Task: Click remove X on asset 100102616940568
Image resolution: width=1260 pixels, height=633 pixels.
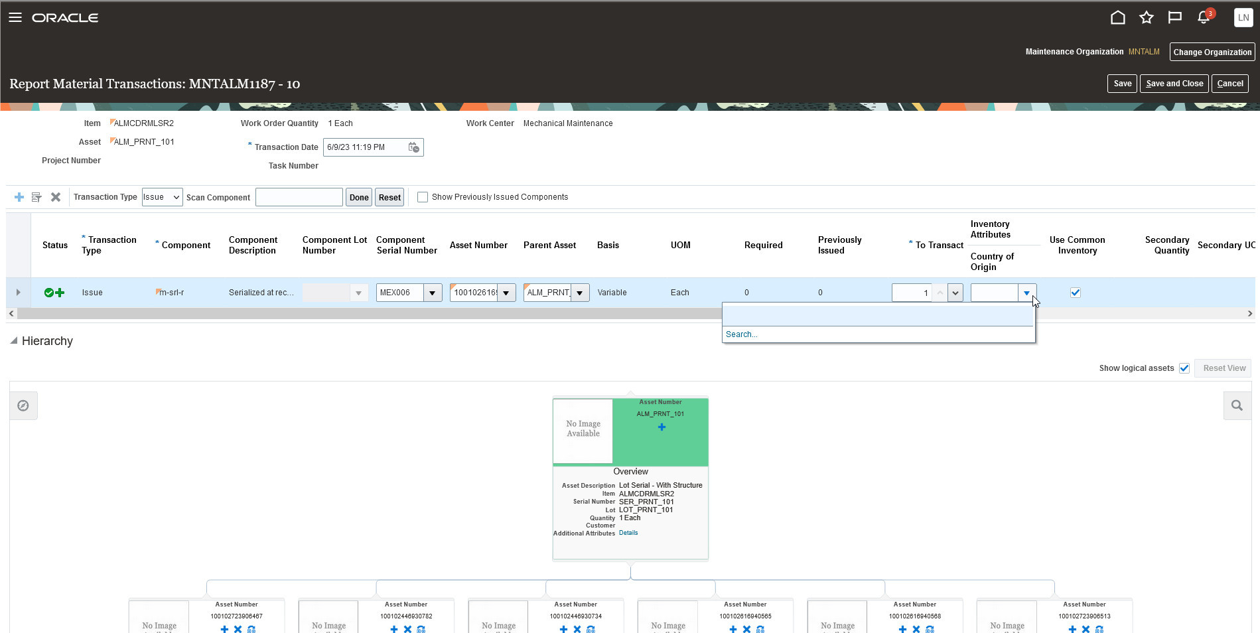Action: (916, 628)
